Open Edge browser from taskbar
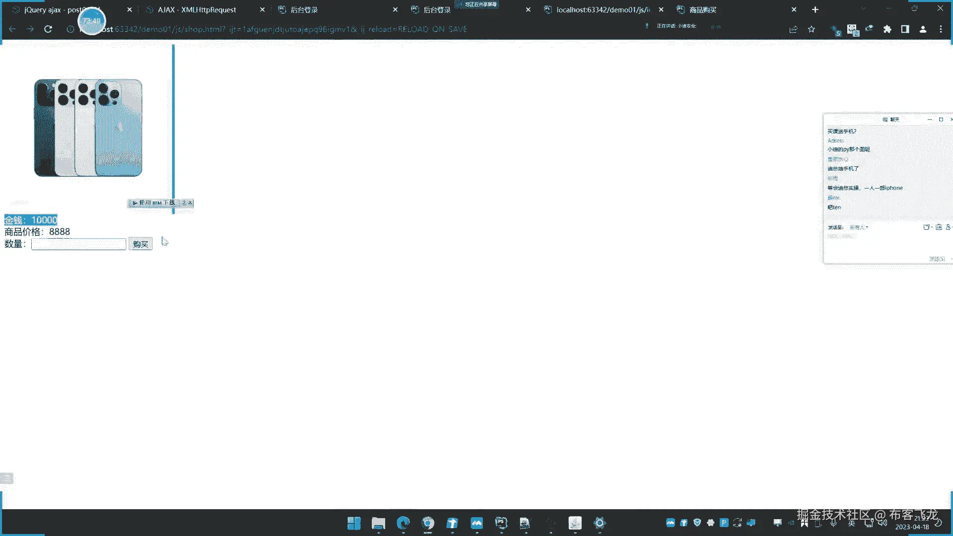This screenshot has width=953, height=536. coord(403,523)
